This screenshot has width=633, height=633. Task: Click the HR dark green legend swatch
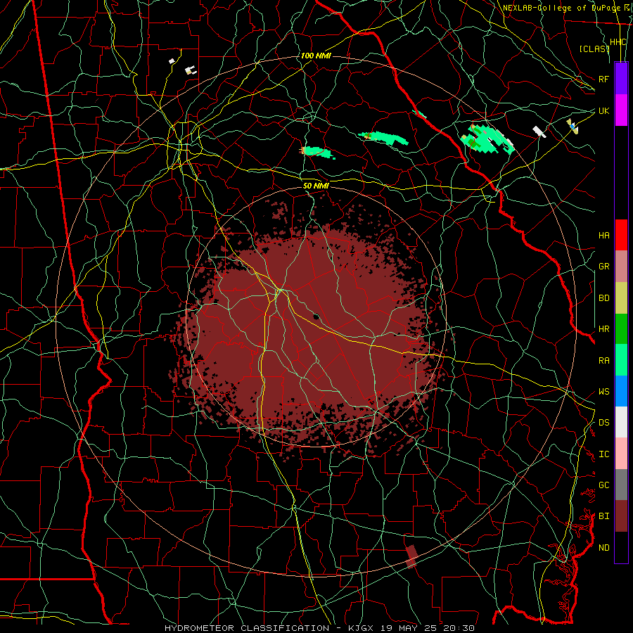621,329
